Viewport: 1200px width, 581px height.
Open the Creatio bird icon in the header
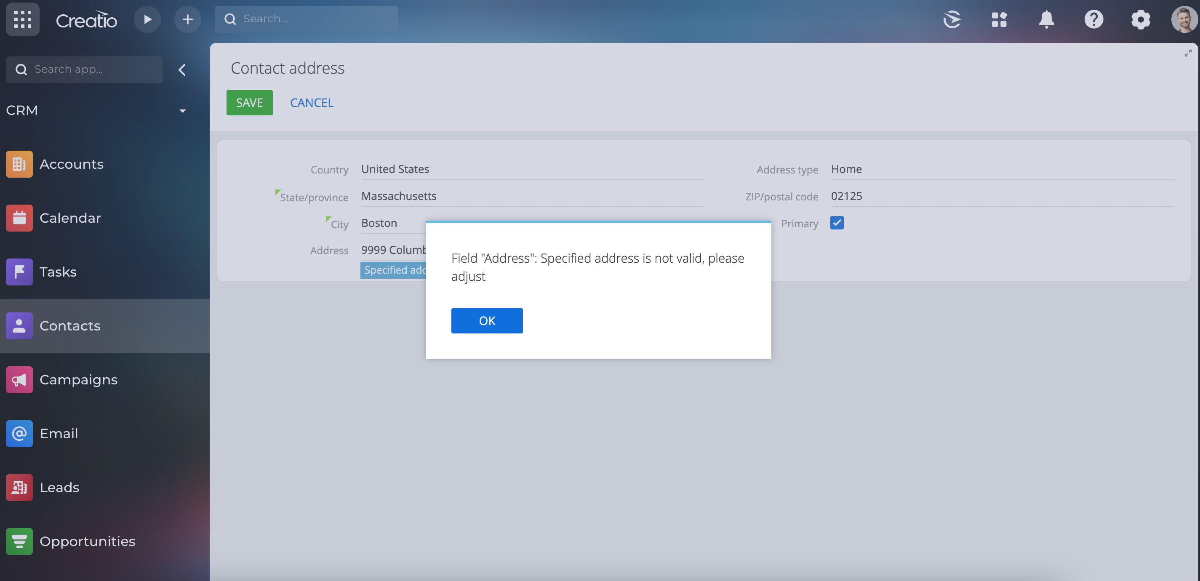click(x=952, y=19)
